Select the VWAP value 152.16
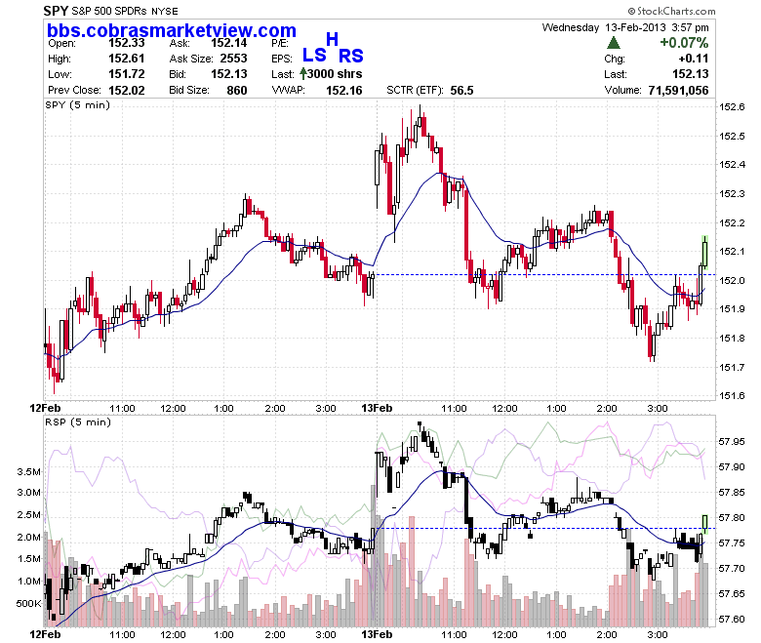Image resolution: width=761 pixels, height=643 pixels. (343, 91)
